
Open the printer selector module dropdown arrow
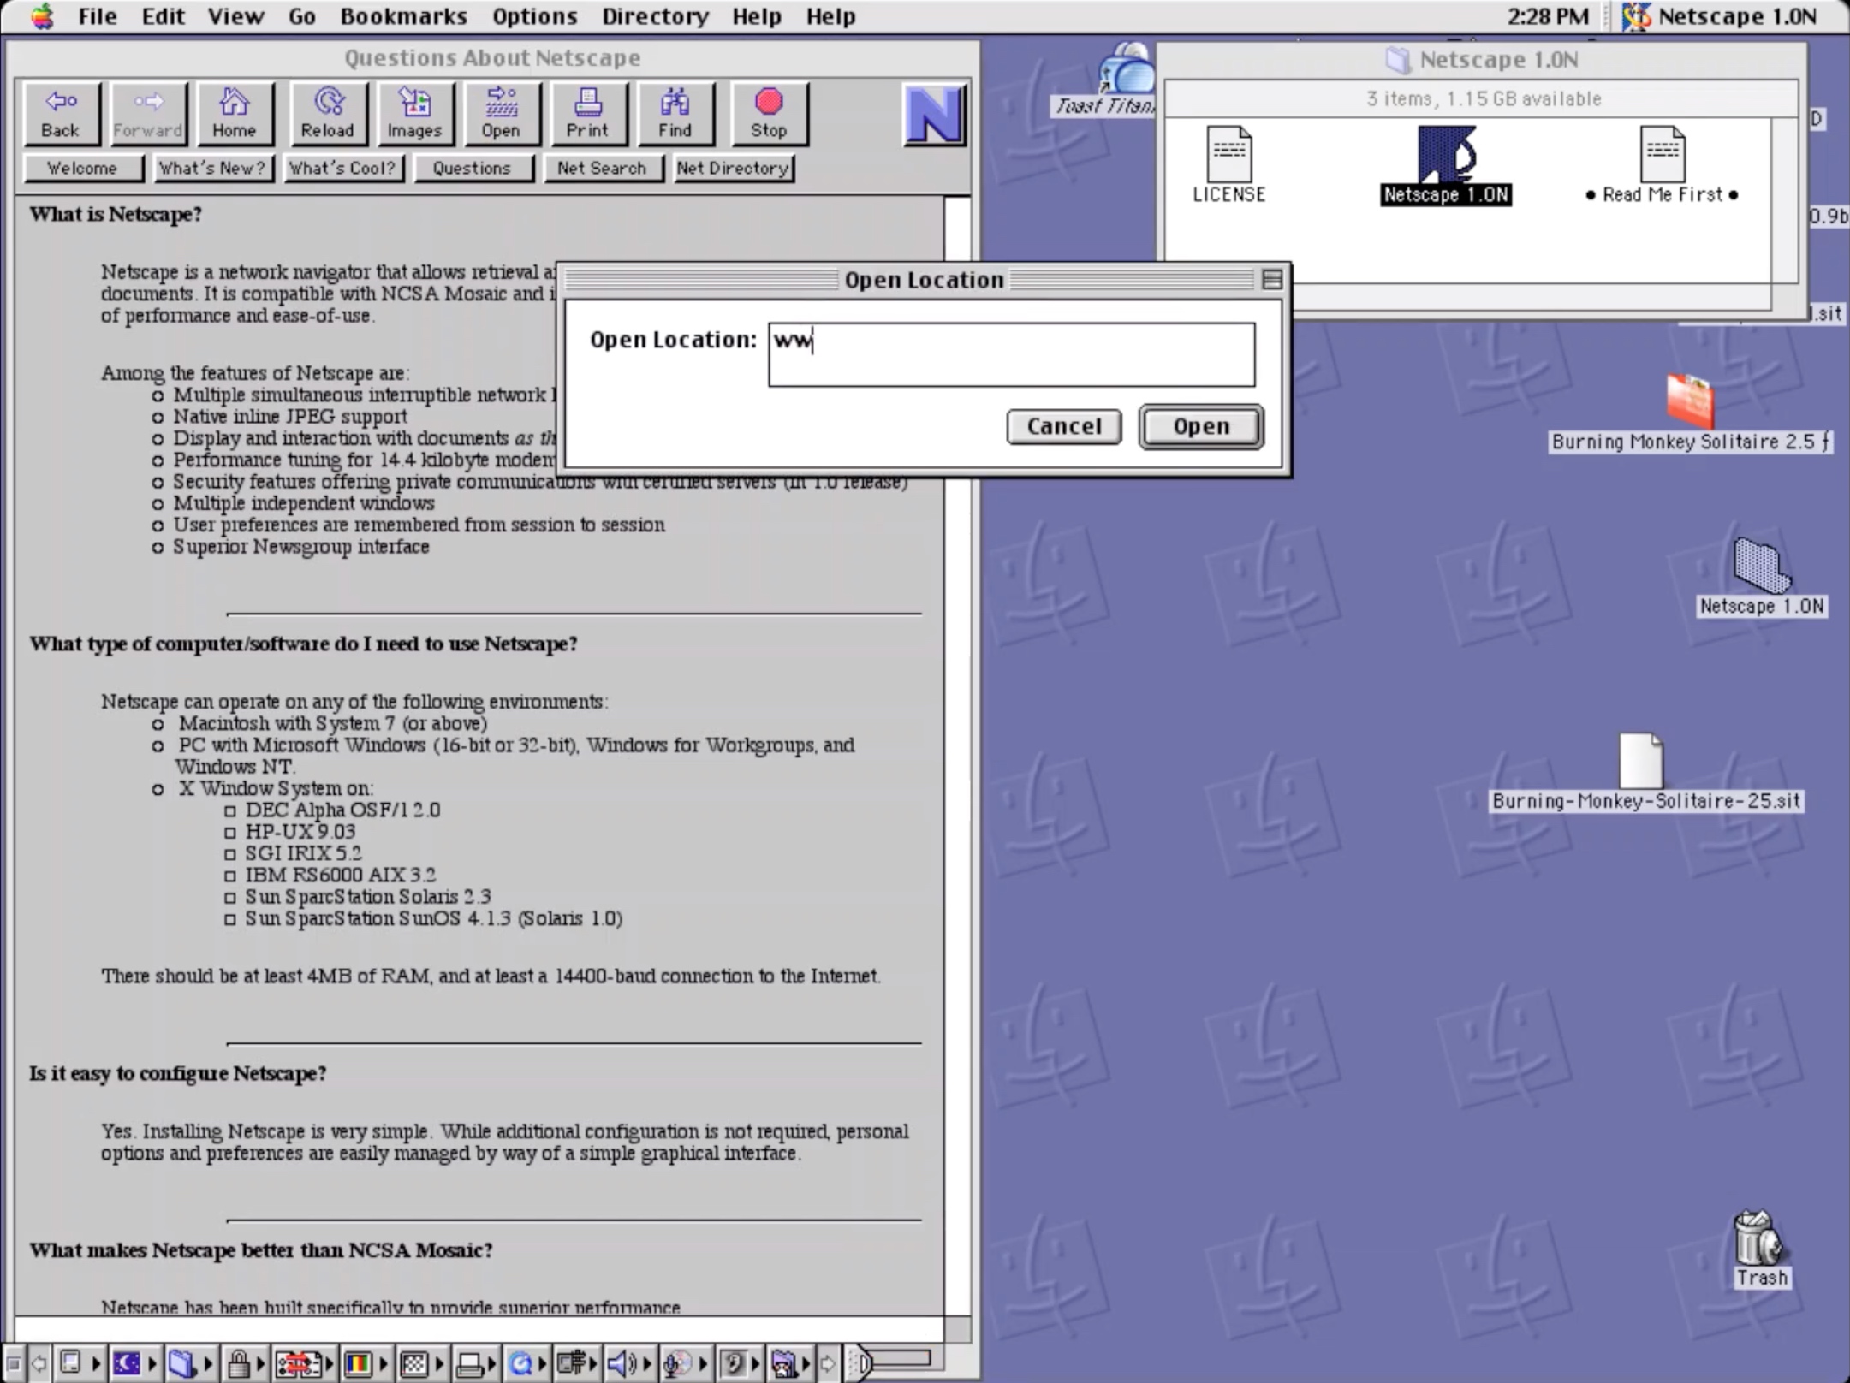coord(491,1363)
